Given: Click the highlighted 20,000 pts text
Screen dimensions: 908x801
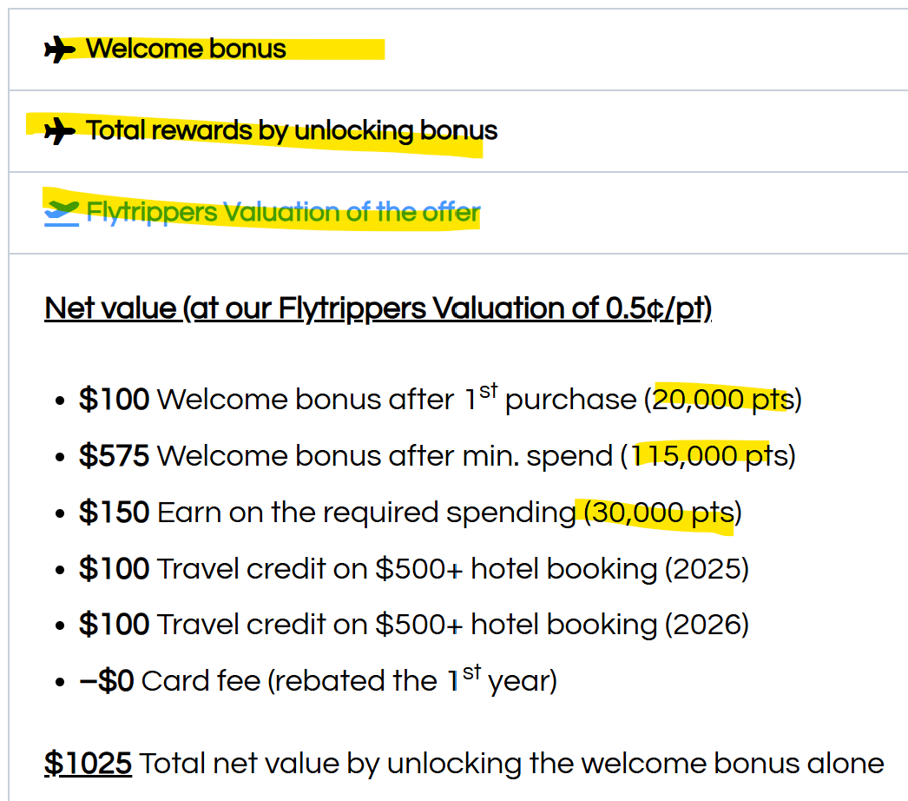Looking at the screenshot, I should click(x=723, y=400).
